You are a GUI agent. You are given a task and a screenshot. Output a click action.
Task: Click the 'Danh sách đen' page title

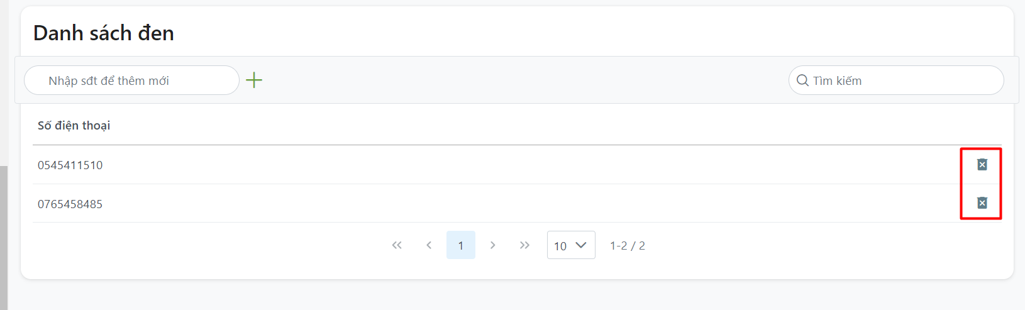pyautogui.click(x=104, y=33)
